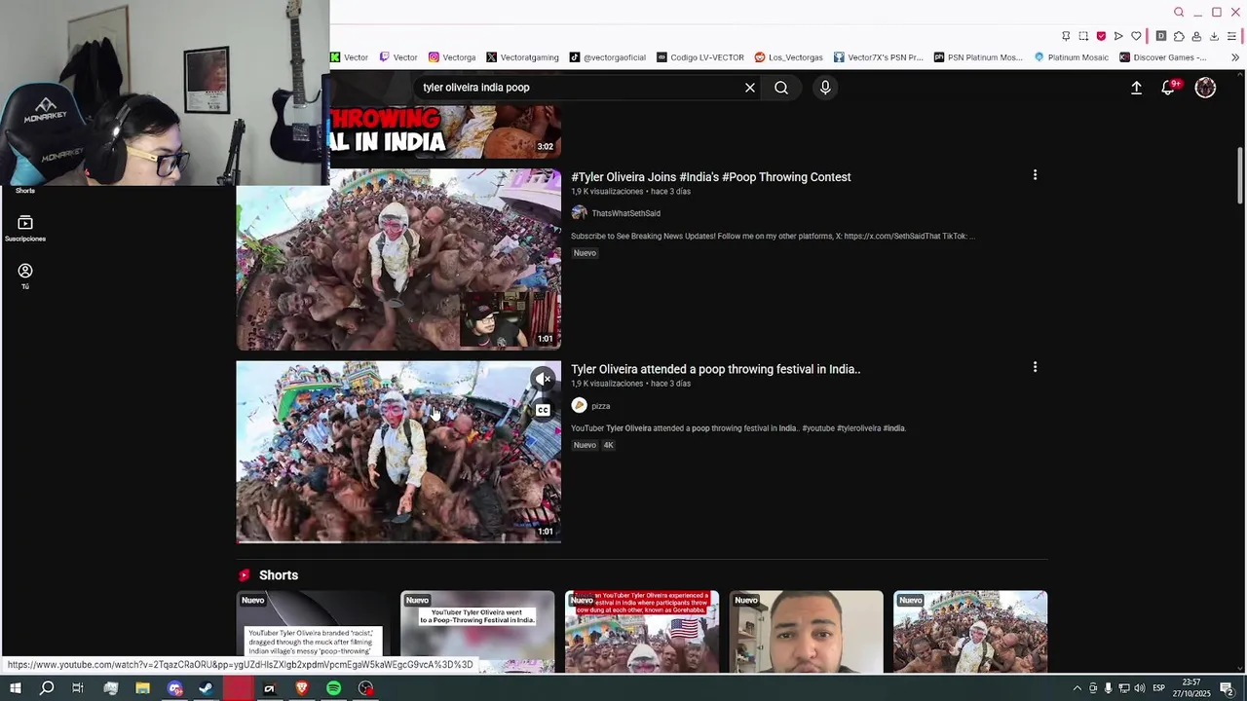The image size is (1247, 701).
Task: Click the snapshot selection icon in browser toolbar
Action: pos(1083,36)
